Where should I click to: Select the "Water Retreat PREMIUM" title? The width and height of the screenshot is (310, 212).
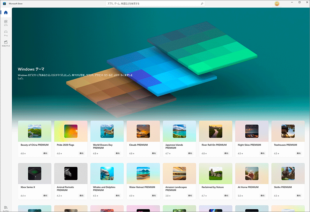coord(142,187)
